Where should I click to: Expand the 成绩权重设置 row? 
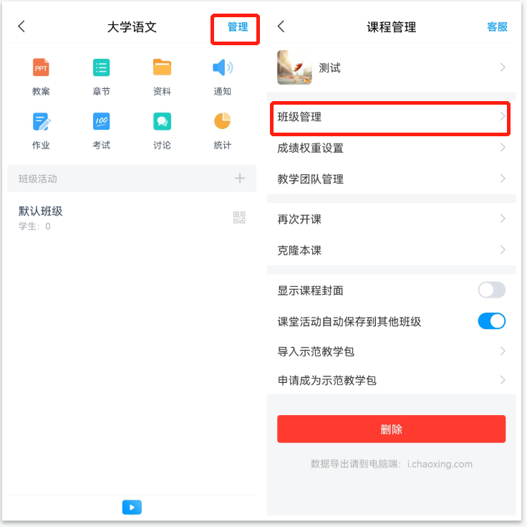click(x=391, y=148)
